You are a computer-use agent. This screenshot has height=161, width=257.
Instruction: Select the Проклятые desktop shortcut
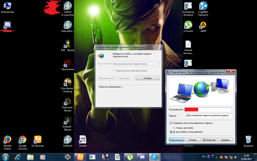(x=67, y=65)
